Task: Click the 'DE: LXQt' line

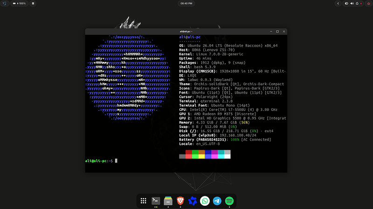Action: click(188, 75)
